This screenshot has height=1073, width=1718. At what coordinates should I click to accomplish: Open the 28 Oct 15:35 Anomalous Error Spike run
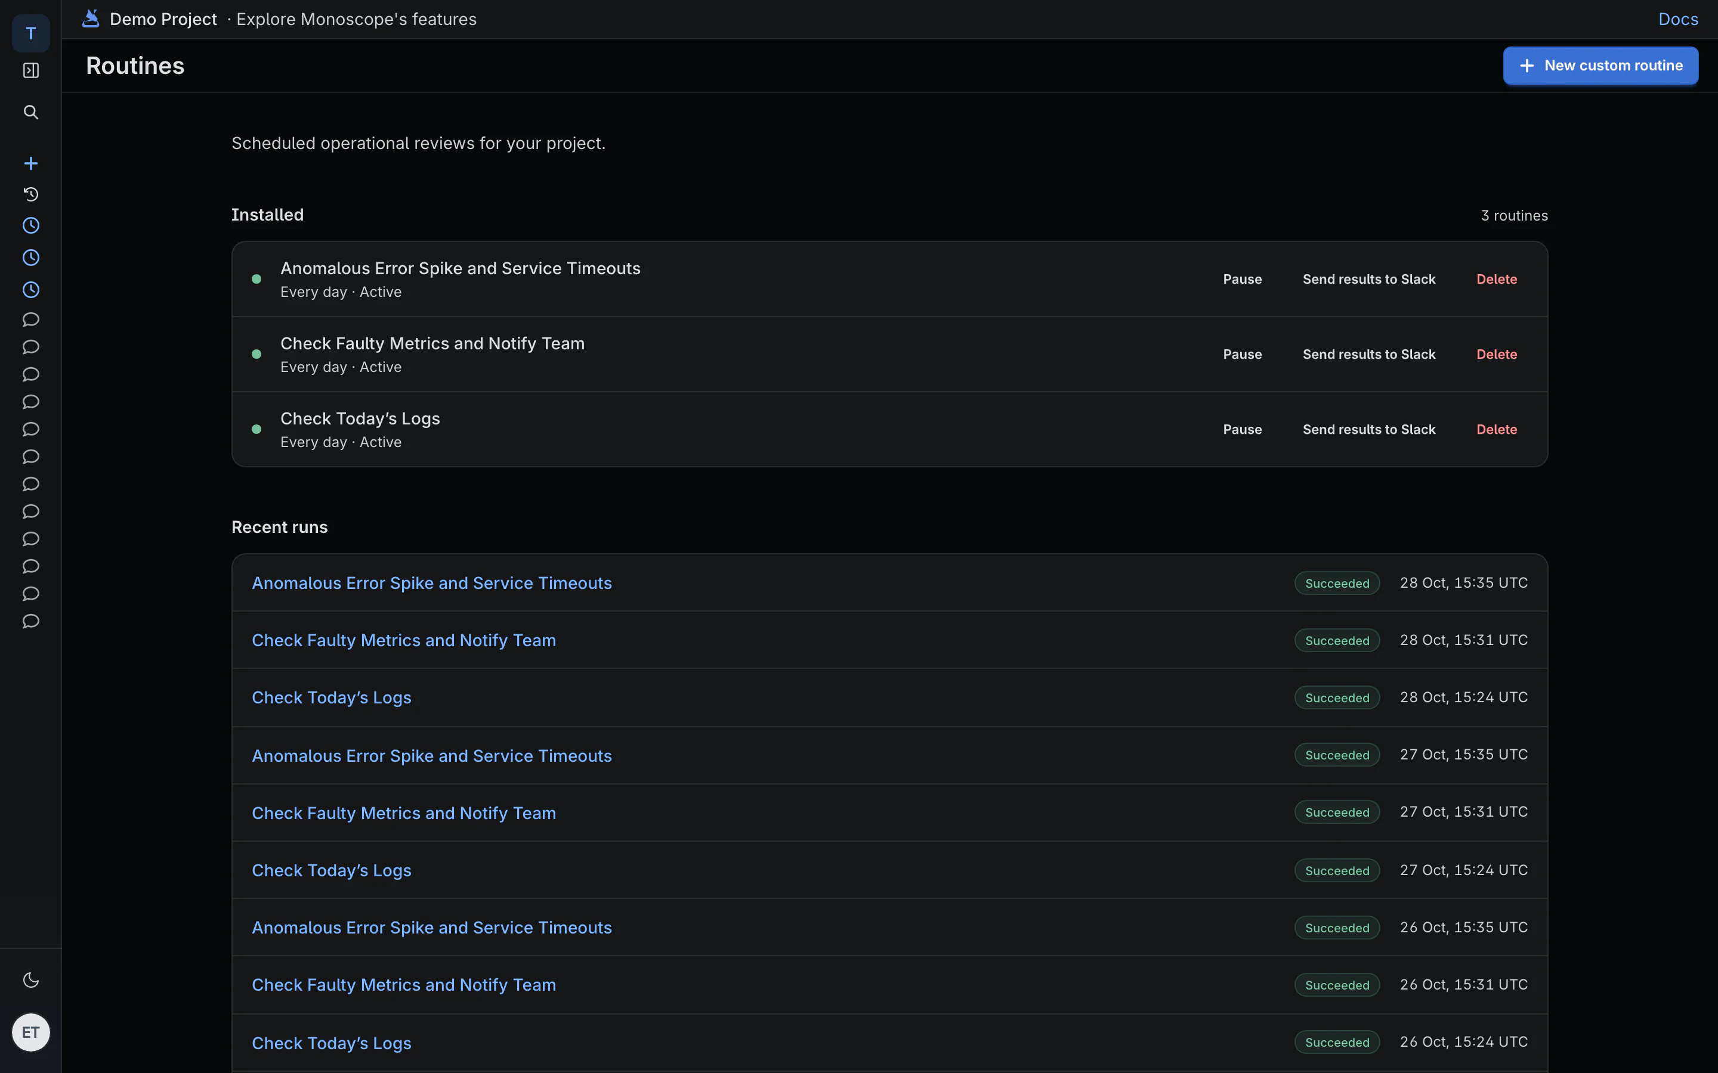point(432,582)
